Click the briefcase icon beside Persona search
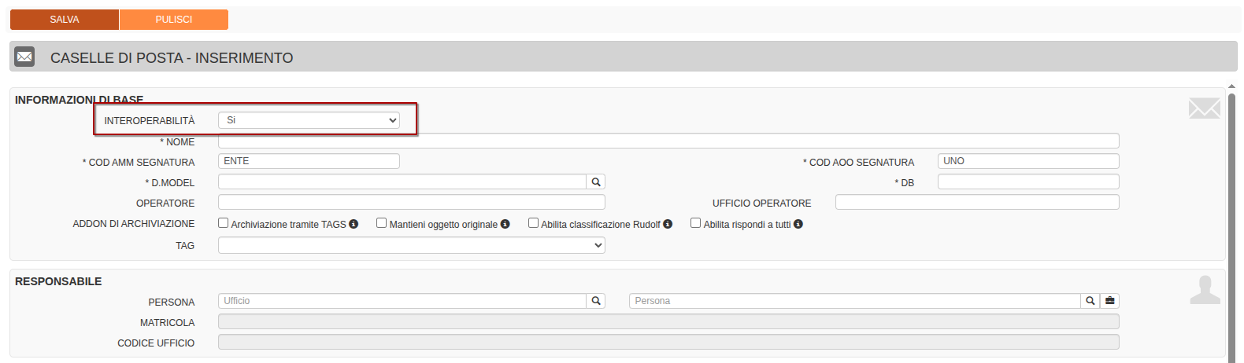This screenshot has height=363, width=1244. pyautogui.click(x=1109, y=301)
